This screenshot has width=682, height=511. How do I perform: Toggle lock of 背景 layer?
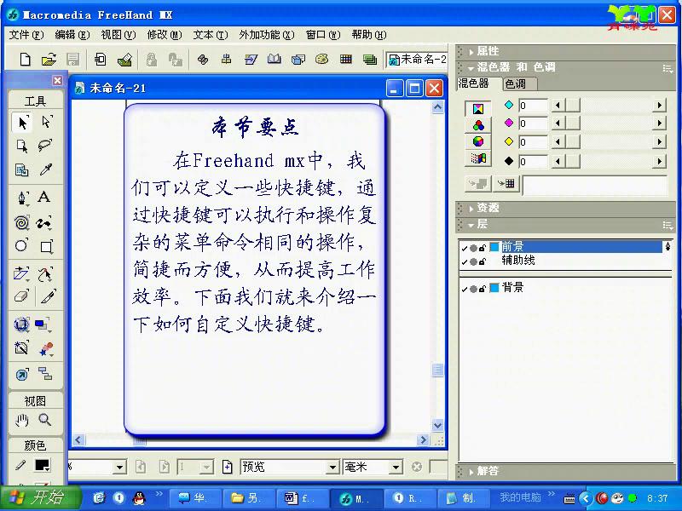click(x=482, y=289)
